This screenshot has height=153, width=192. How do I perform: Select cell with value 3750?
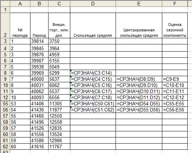[59, 41]
